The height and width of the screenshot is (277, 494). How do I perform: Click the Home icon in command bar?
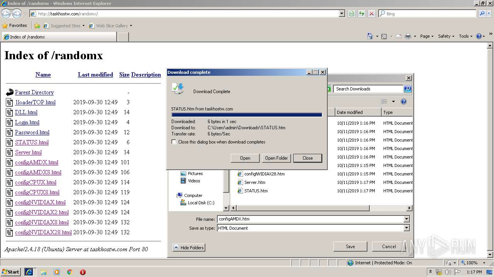pos(370,36)
